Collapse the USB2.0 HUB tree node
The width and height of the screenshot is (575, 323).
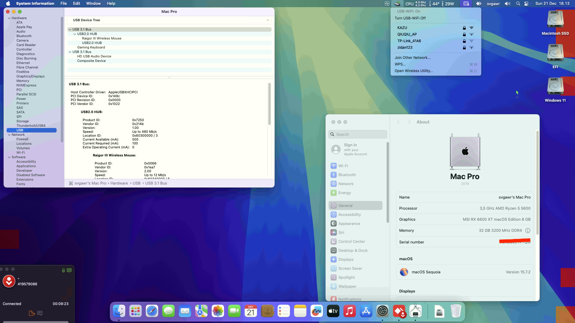coord(75,34)
